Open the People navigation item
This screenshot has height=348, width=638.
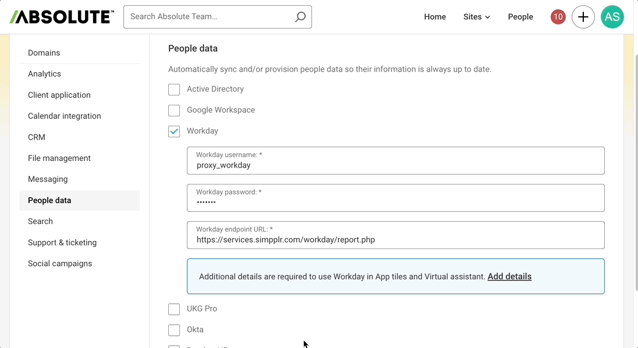point(520,16)
